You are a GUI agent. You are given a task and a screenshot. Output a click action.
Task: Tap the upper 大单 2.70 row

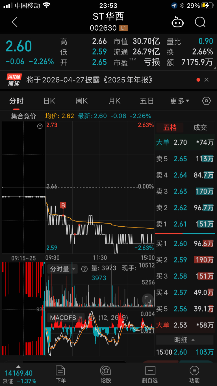pyautogui.click(x=185, y=142)
